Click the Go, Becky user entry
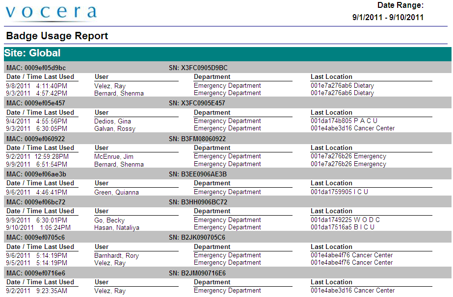Screen dimensions: 453x297 click(x=109, y=220)
